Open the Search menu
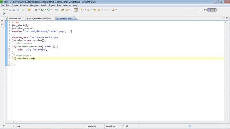This screenshot has height=129, width=230. (x=43, y=5)
